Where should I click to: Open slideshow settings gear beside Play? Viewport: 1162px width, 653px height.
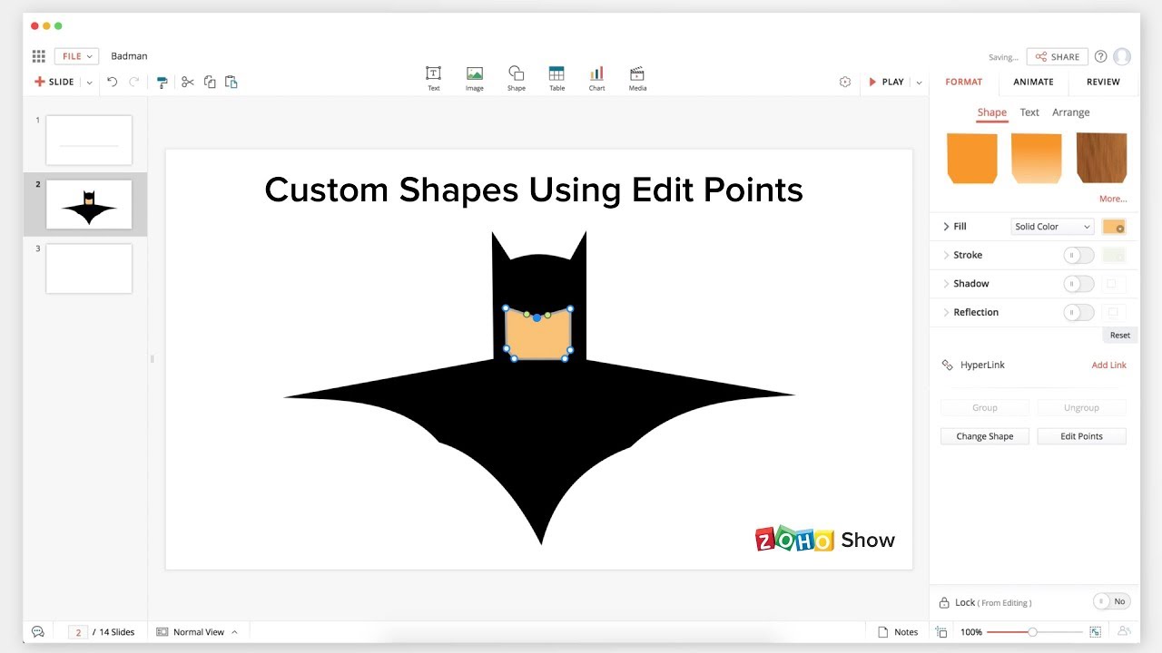pos(845,82)
